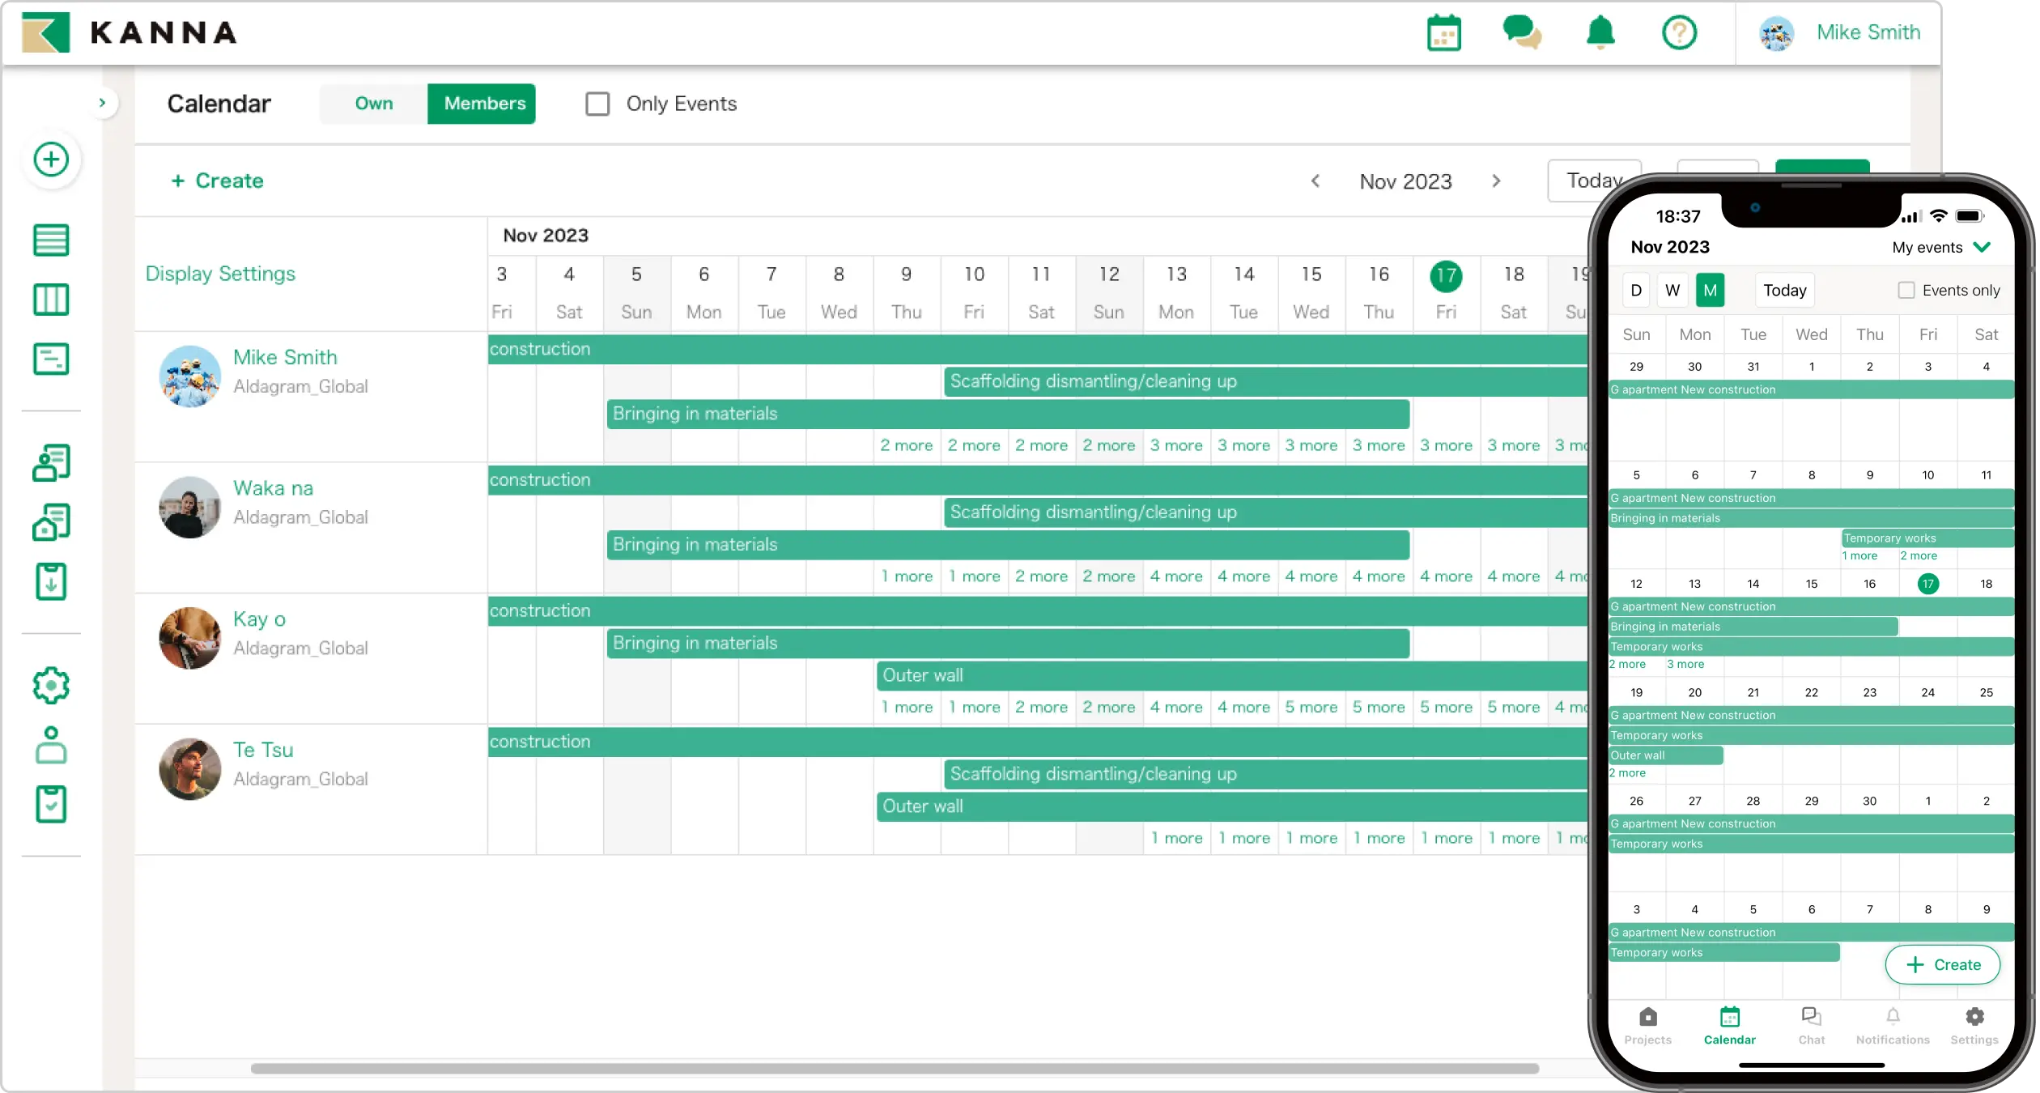Select the Members calendar tab

[484, 104]
